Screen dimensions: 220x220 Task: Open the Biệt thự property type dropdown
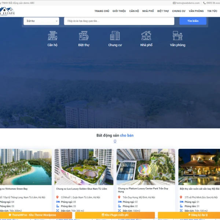(41, 21)
